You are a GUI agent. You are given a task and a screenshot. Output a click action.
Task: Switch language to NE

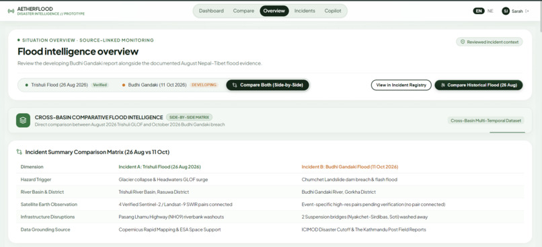pos(490,11)
